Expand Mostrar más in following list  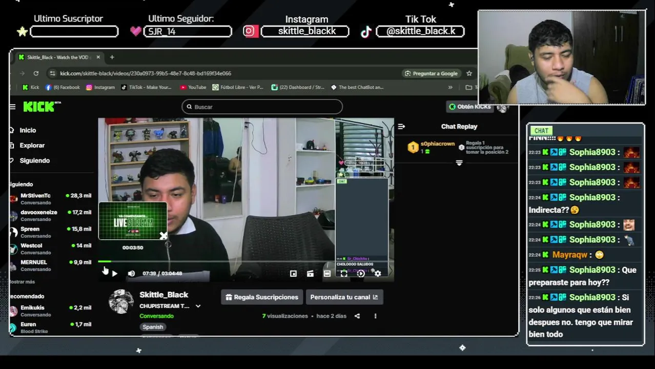(x=23, y=282)
